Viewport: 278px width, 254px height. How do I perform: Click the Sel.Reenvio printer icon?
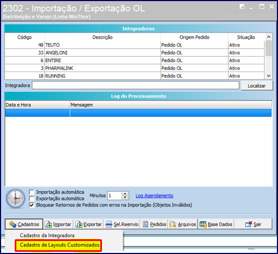pyautogui.click(x=108, y=225)
